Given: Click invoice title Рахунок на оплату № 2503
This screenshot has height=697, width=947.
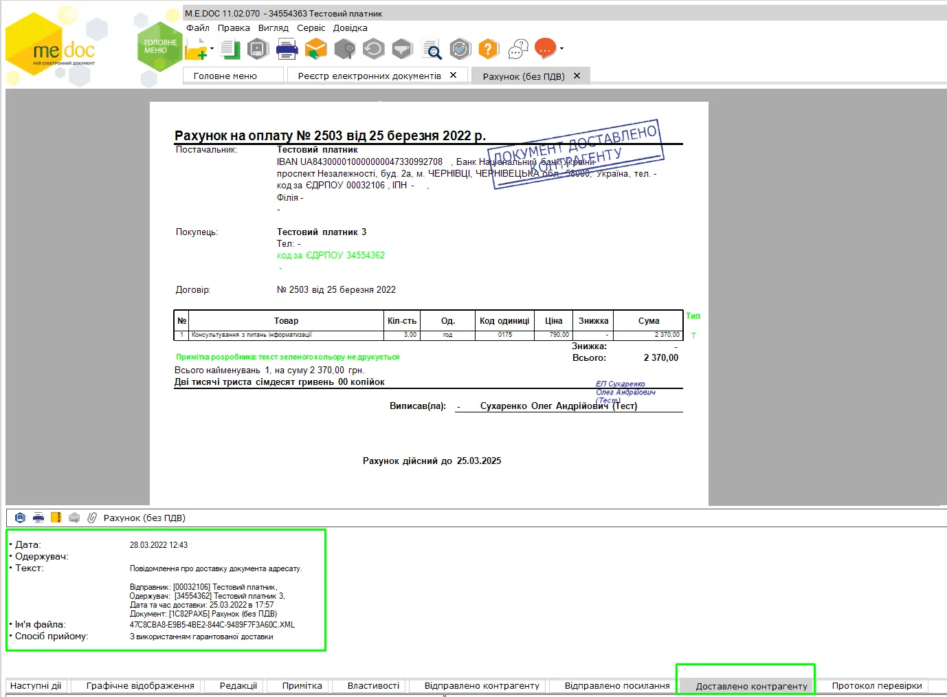Looking at the screenshot, I should click(x=330, y=135).
